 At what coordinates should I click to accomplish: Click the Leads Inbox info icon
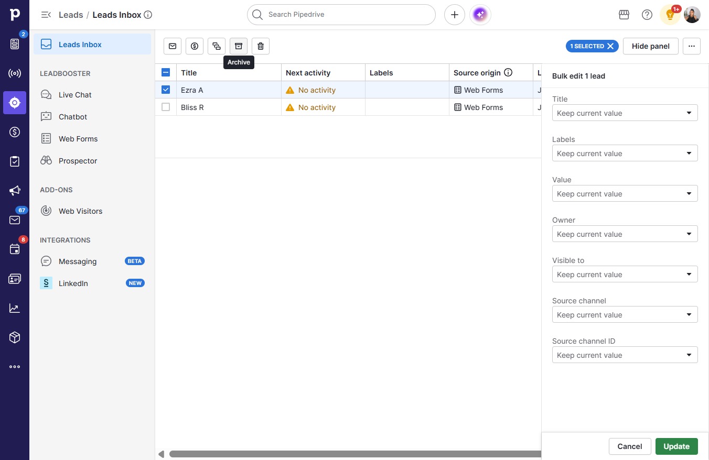click(148, 15)
